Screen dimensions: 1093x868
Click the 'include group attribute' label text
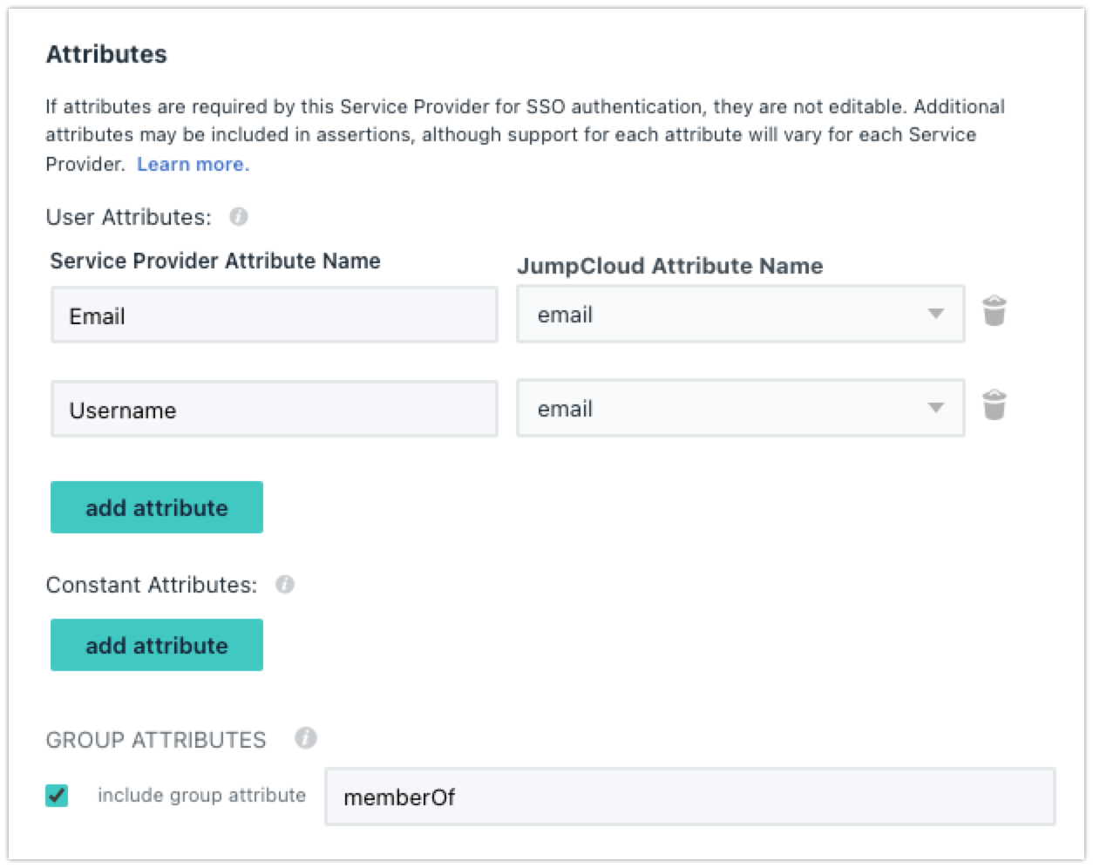coord(201,795)
